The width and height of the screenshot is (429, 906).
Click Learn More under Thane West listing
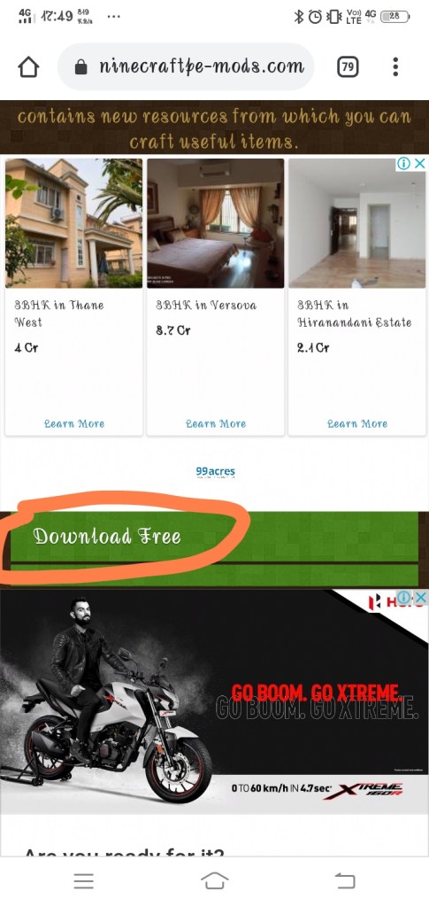coord(74,423)
